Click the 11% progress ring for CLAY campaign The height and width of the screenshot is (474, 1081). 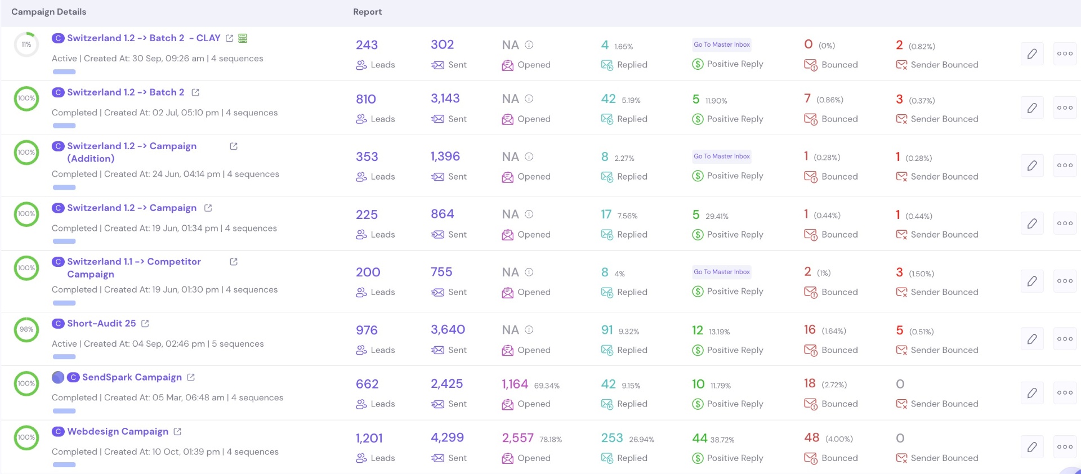[26, 44]
